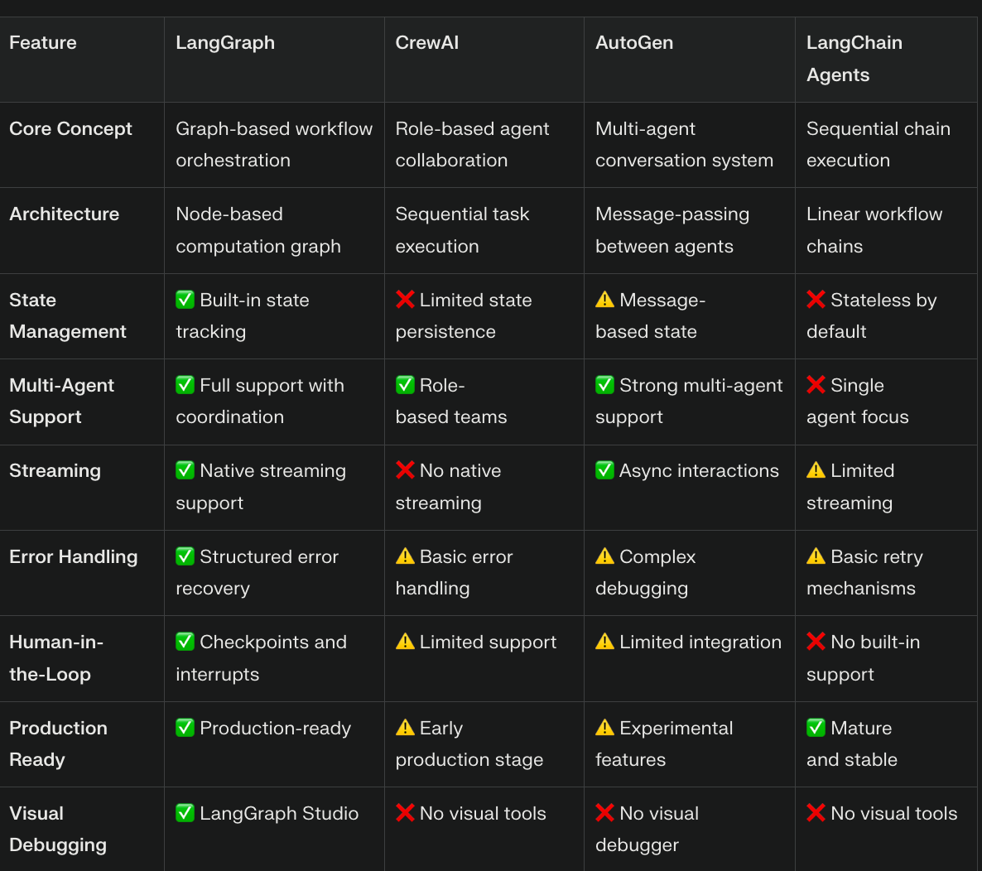This screenshot has height=871, width=982.
Task: Click warning icon beside Complex debugging
Action: 604,556
